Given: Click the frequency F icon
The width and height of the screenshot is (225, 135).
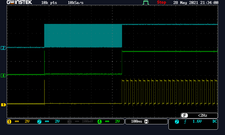Looking at the screenshot, I should coord(184,116).
